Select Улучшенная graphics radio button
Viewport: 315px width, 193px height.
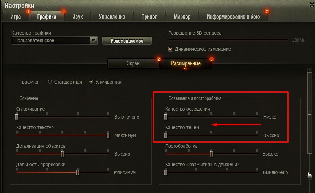91,82
